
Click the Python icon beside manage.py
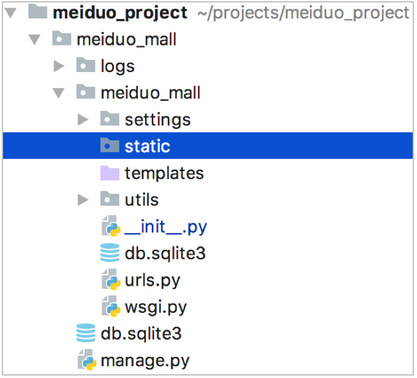coord(86,360)
